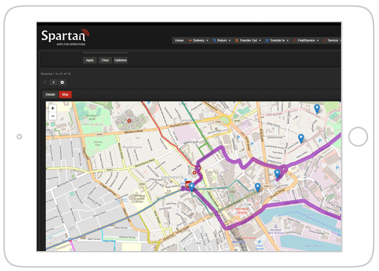379x271 pixels.
Task: Click the parking P icon nearest the map's top edge
Action: (x=149, y=103)
